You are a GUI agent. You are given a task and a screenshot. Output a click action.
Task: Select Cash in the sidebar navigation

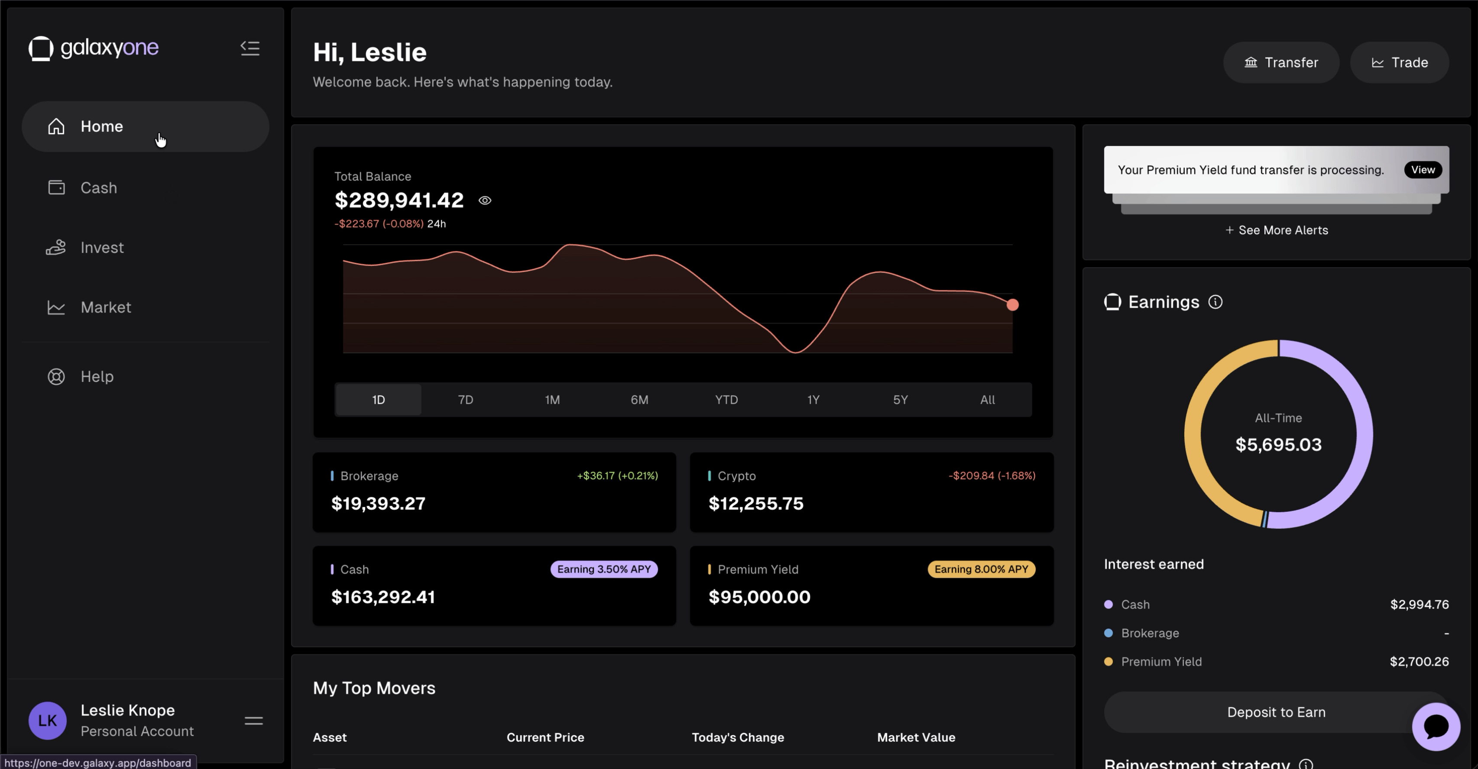pyautogui.click(x=99, y=187)
